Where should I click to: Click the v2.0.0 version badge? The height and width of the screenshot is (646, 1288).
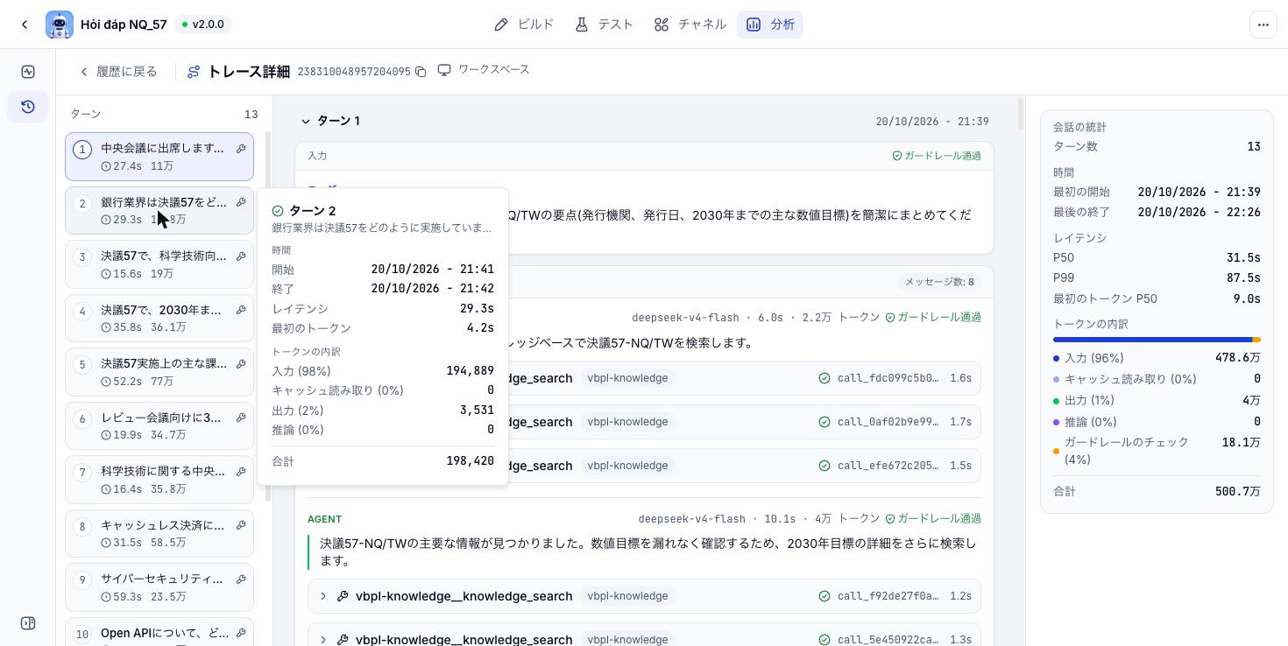pyautogui.click(x=203, y=25)
